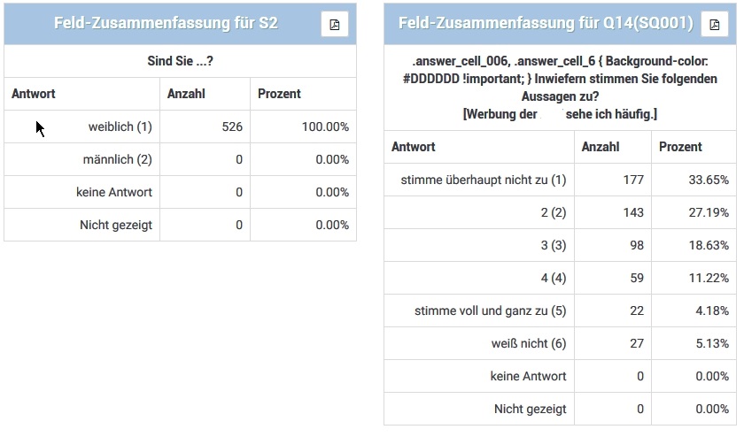Click the 27.19% percentage value

(x=711, y=213)
